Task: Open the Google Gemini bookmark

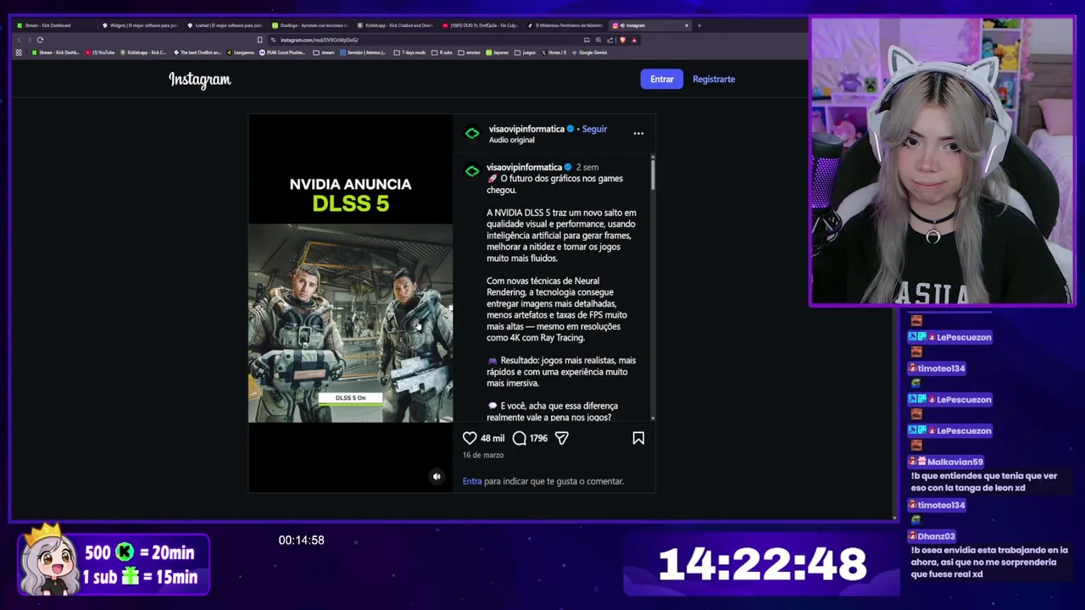Action: 589,53
